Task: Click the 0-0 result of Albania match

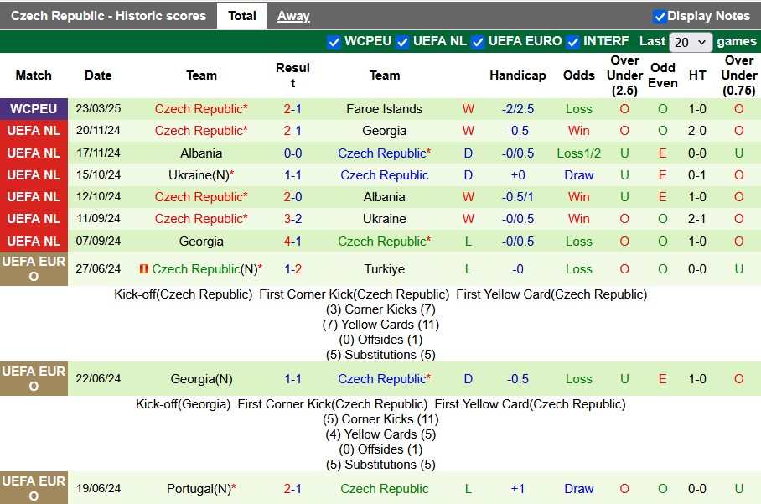Action: 292,153
